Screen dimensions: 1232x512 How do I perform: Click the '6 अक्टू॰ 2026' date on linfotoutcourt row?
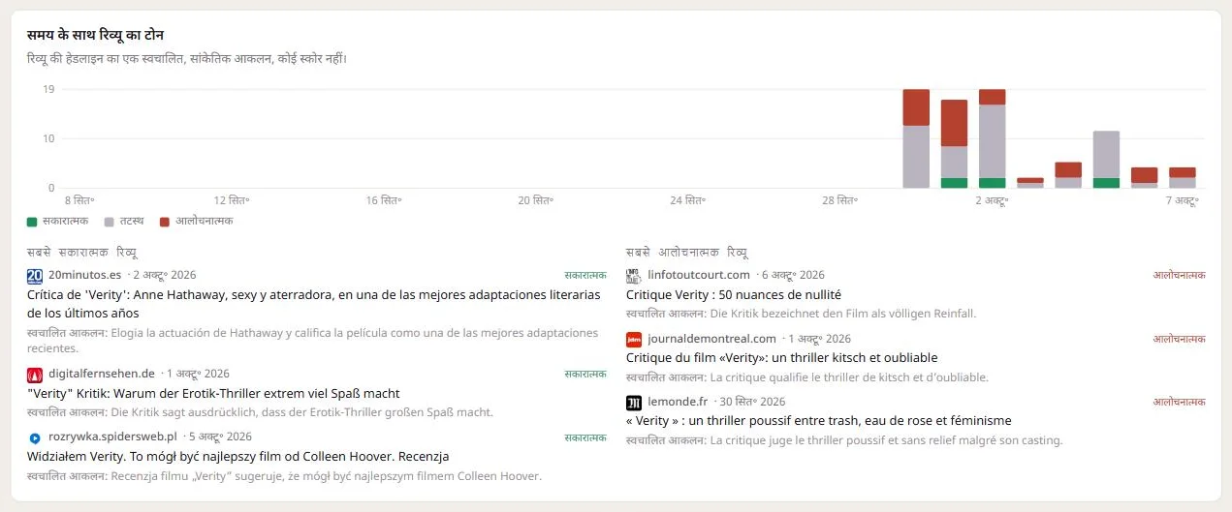(792, 275)
